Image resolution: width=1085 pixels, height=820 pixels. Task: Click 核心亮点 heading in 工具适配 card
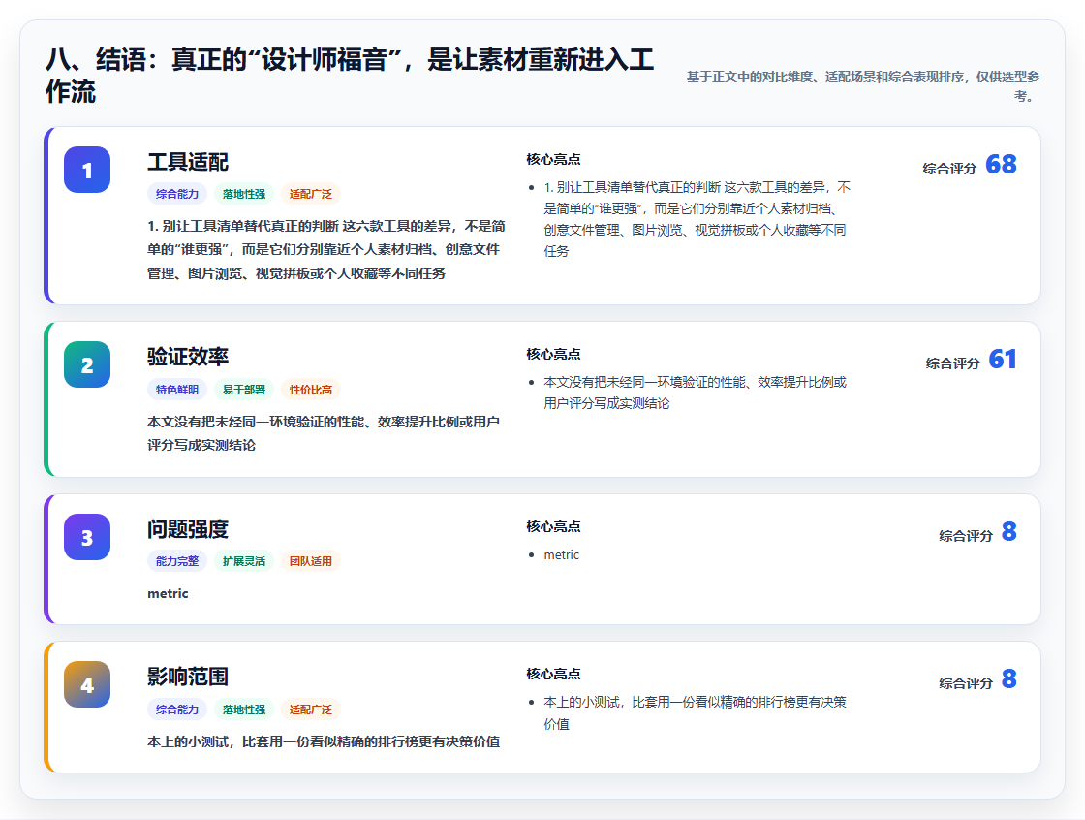(x=553, y=159)
